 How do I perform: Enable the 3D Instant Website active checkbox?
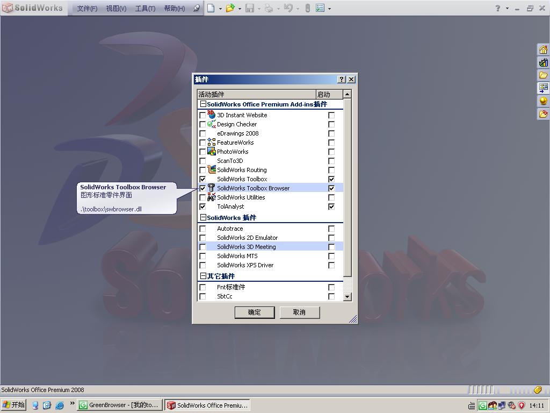point(202,115)
